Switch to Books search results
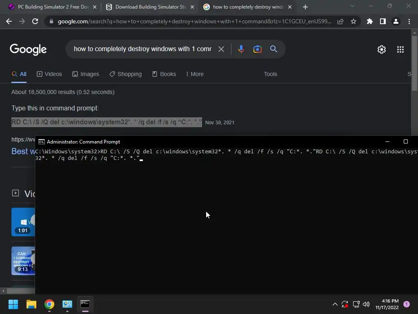Image resolution: width=418 pixels, height=314 pixels. [164, 74]
